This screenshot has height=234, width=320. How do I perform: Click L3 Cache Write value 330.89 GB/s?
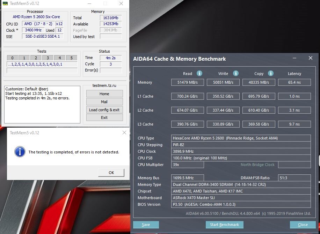[x=223, y=124]
